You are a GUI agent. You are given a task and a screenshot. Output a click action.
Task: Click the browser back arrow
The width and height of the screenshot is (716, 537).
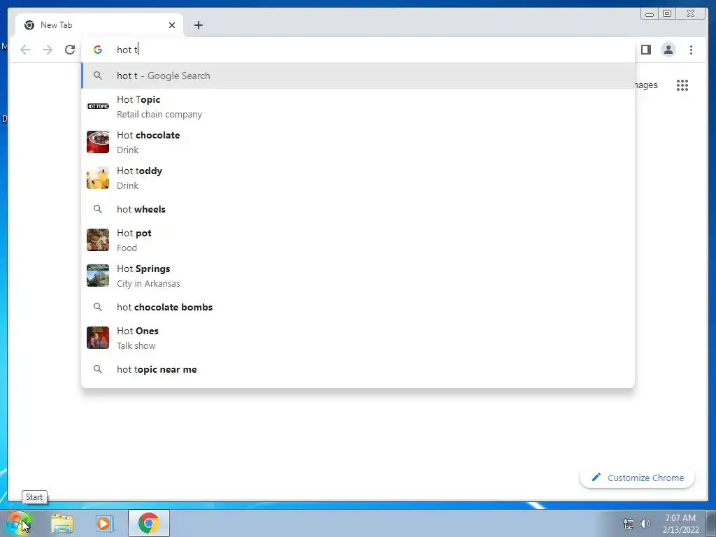pos(25,50)
